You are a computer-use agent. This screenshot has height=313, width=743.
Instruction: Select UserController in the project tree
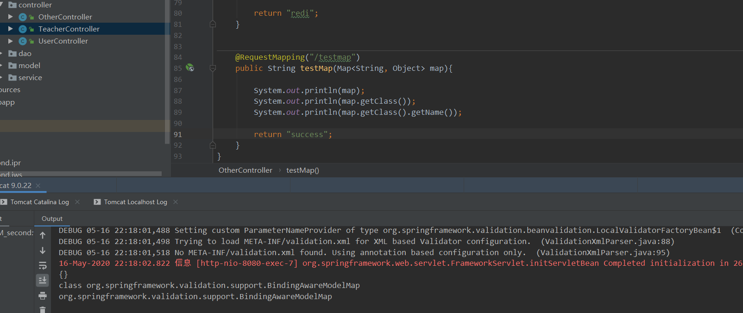63,41
